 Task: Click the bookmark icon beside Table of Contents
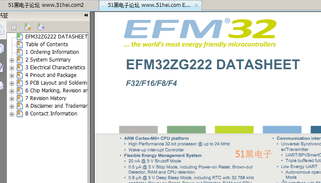coord(20,44)
